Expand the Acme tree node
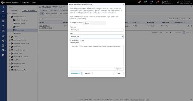193x101 pixels. [x=10, y=37]
